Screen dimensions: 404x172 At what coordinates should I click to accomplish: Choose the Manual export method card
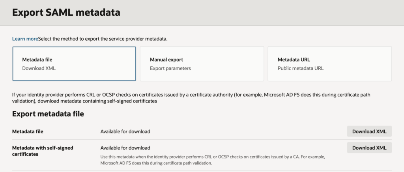point(202,64)
